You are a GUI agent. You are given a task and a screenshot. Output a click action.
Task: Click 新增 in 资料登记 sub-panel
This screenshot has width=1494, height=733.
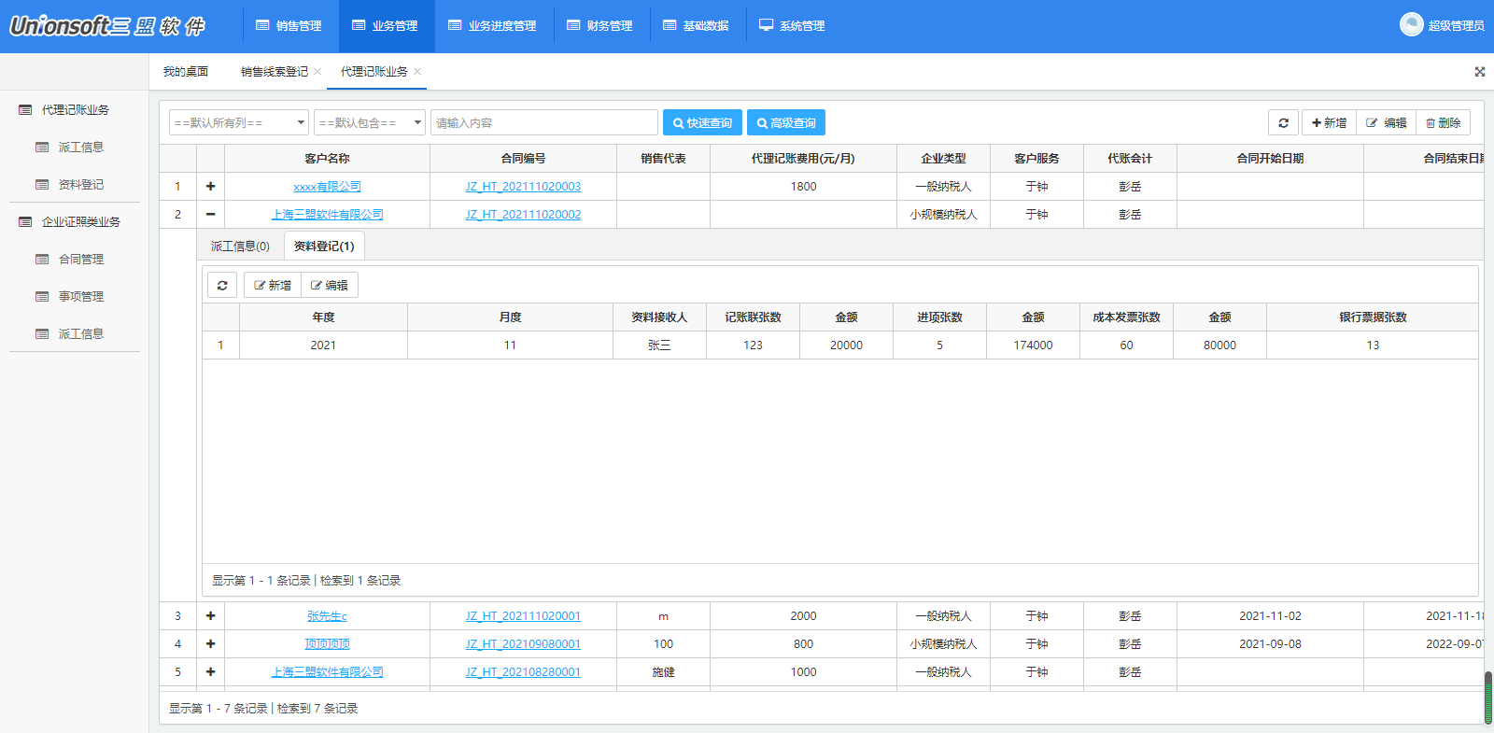point(273,285)
